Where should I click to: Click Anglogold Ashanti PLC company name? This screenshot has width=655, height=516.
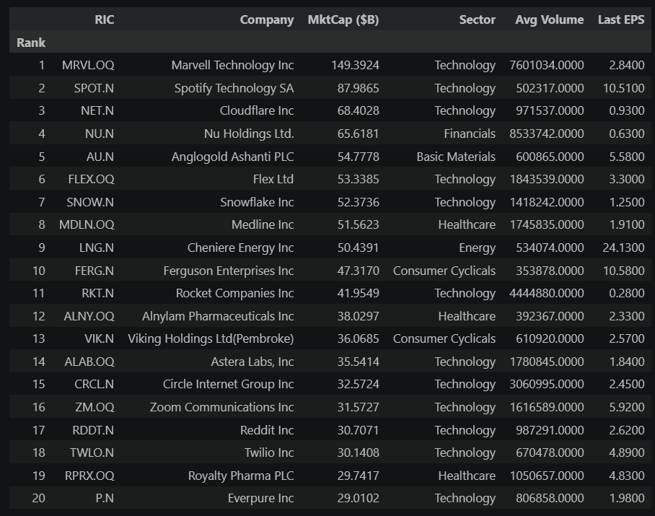(x=232, y=157)
